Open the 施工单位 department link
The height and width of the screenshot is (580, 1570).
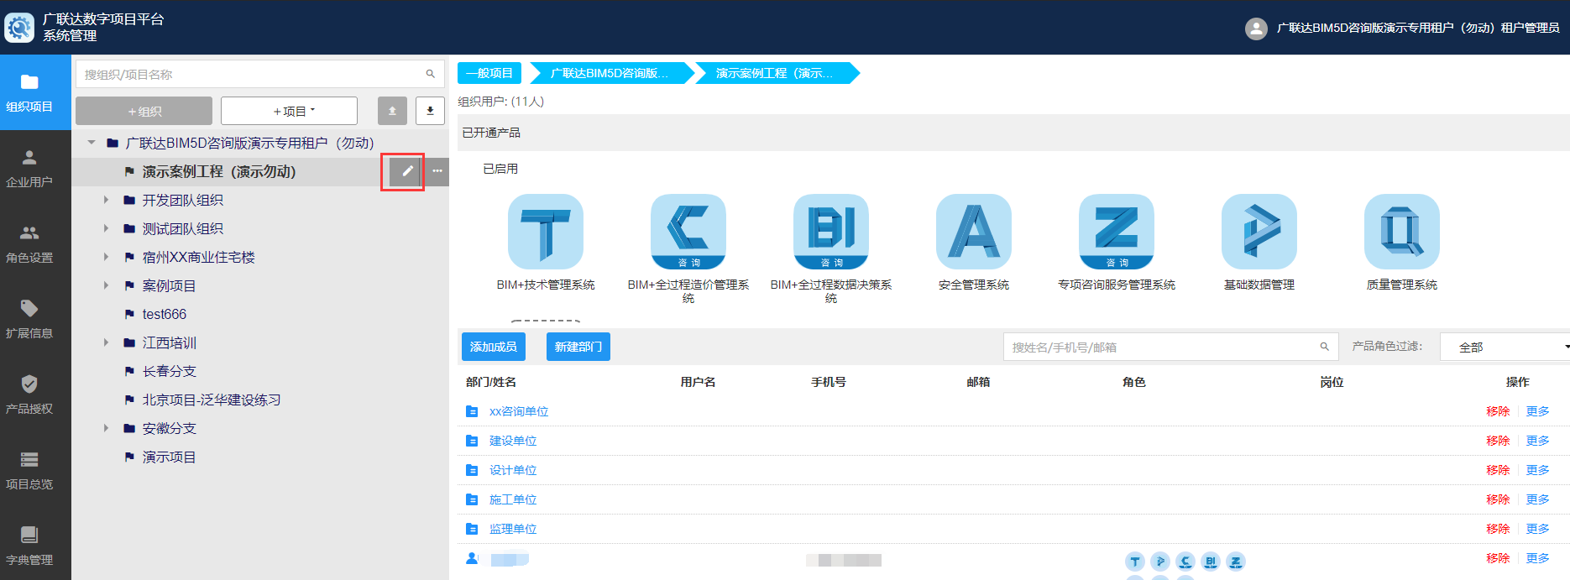click(513, 499)
